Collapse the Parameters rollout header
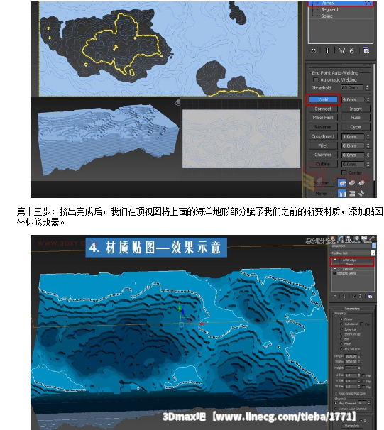 tap(352, 309)
